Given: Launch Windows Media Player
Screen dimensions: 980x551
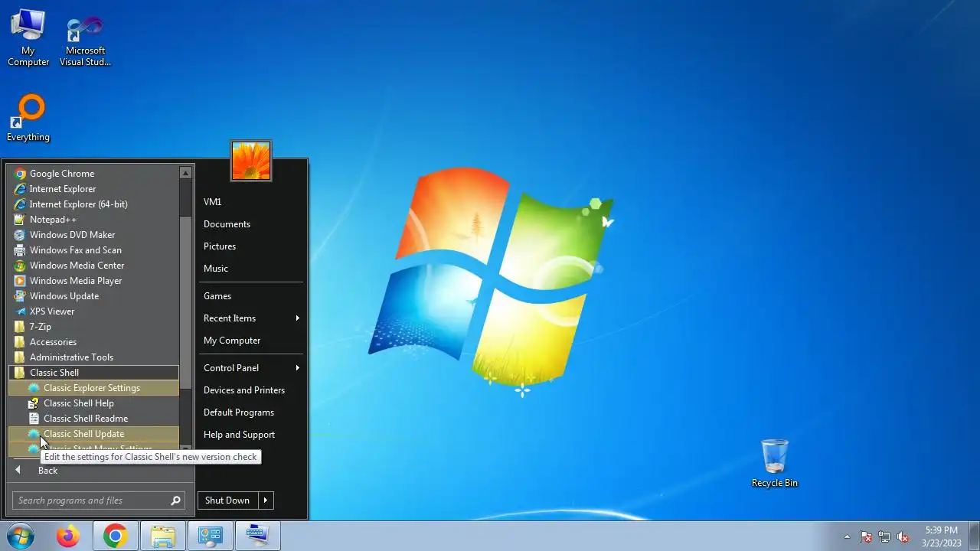Looking at the screenshot, I should click(93, 281).
